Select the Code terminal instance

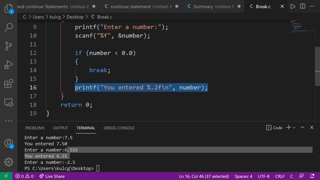pyautogui.click(x=274, y=128)
